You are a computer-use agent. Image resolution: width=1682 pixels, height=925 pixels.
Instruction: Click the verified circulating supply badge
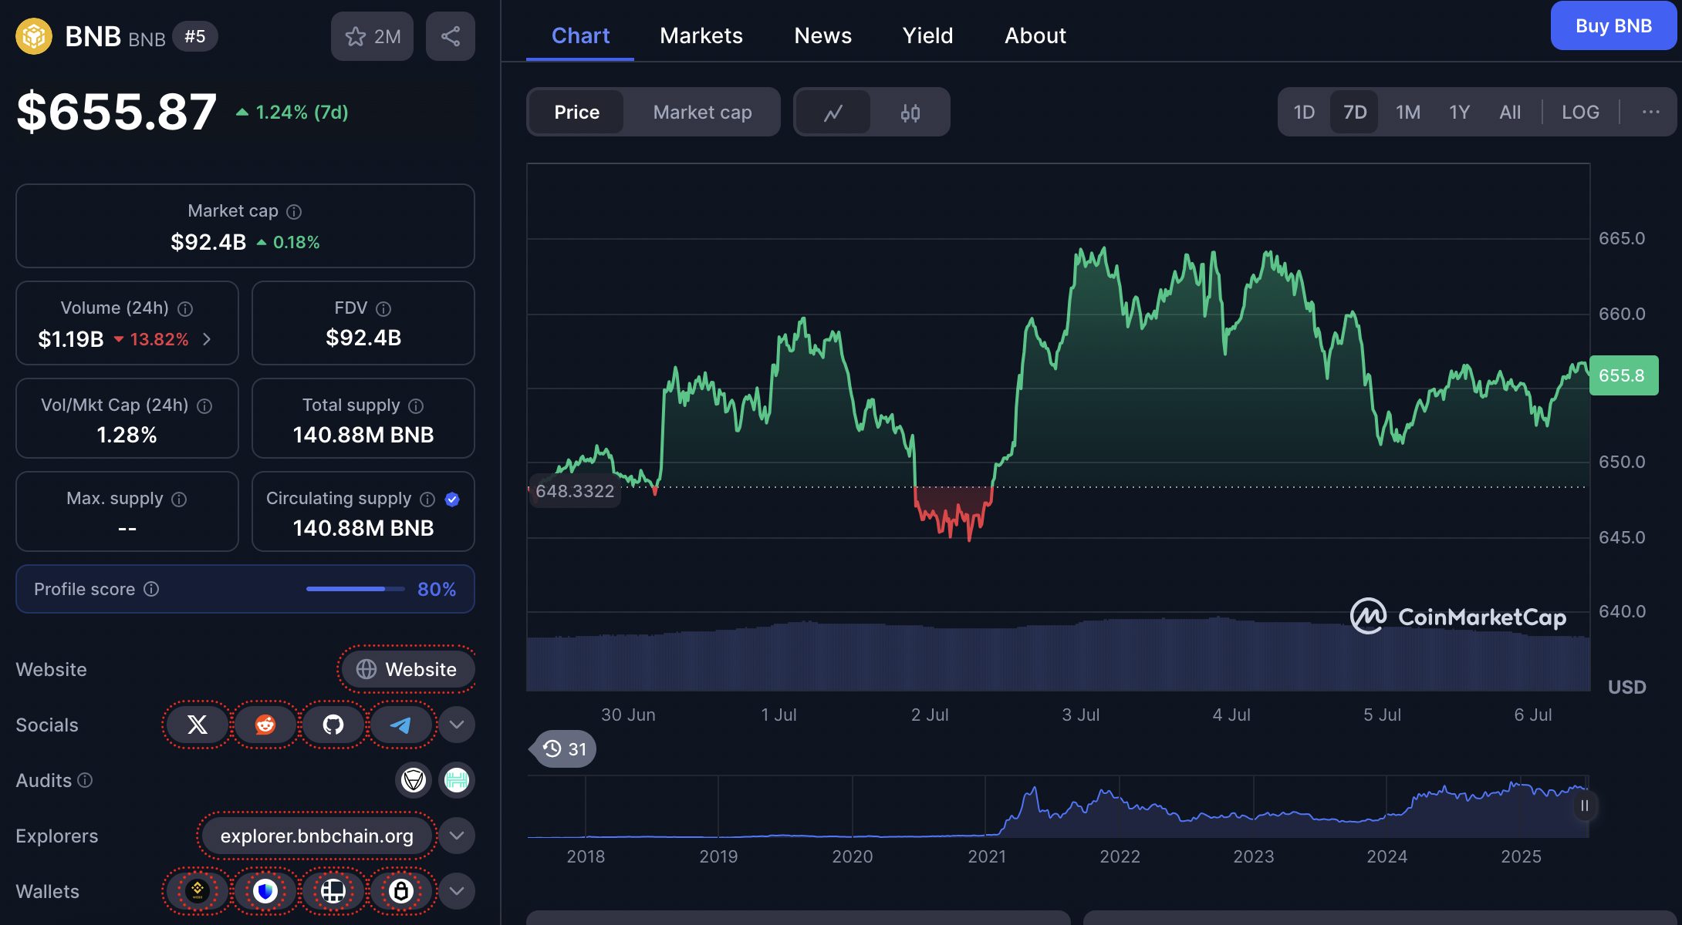pos(452,499)
